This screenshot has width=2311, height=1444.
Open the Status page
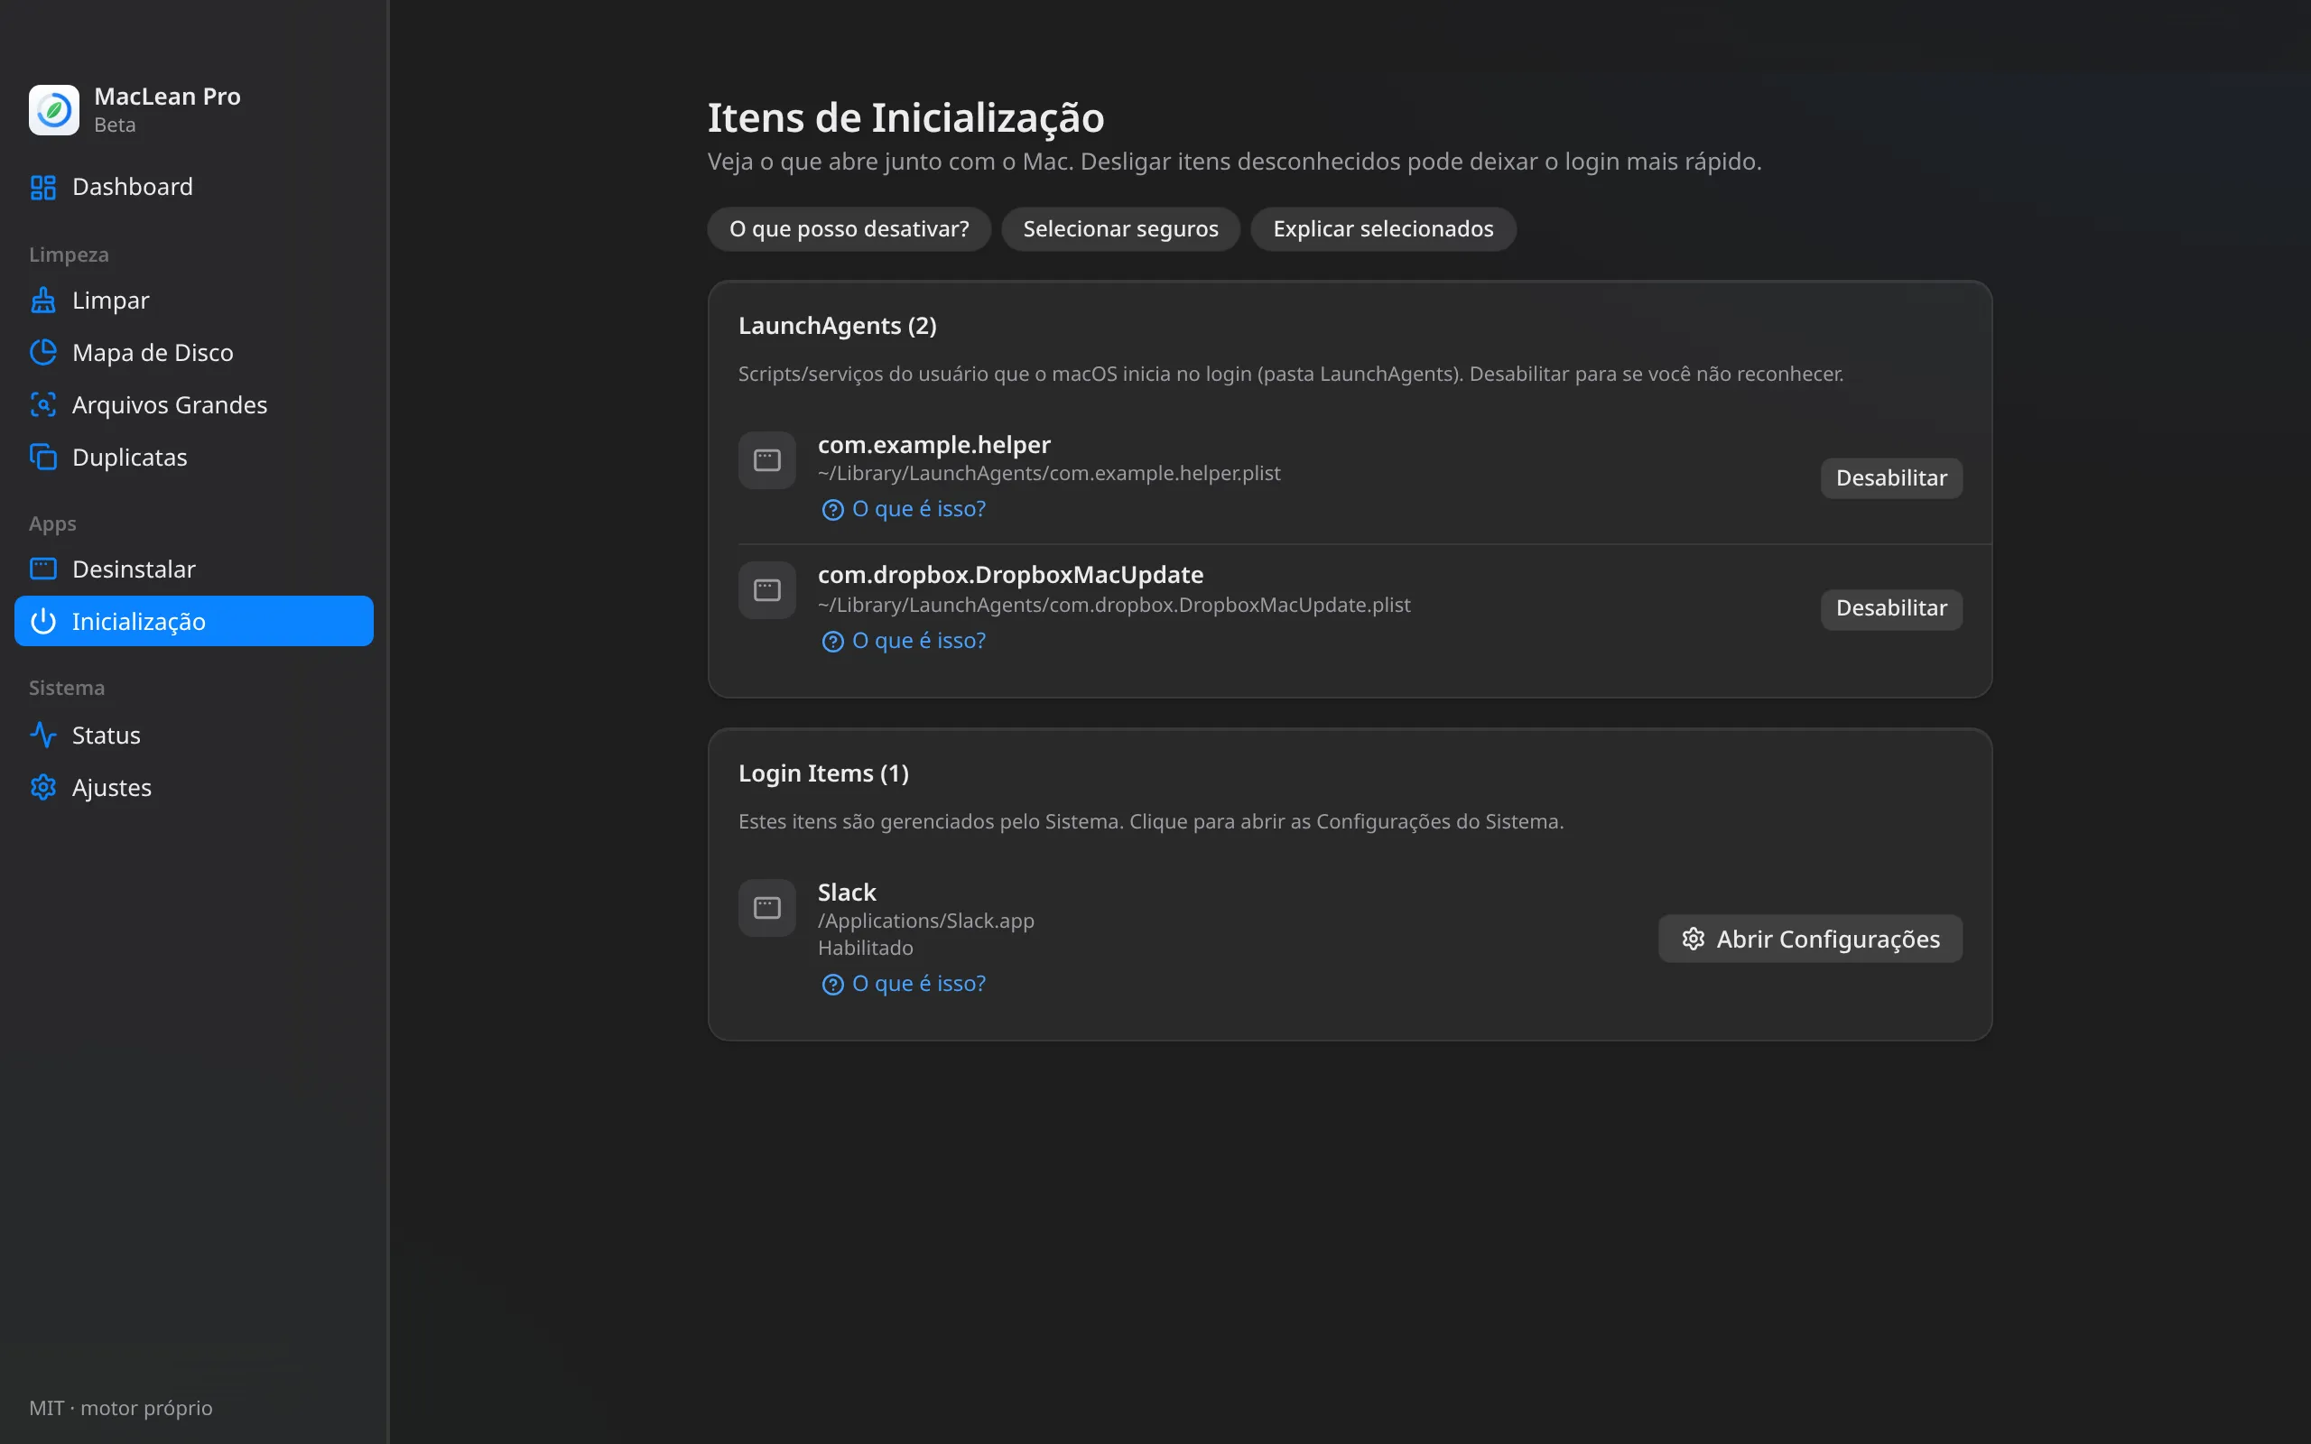[194, 736]
